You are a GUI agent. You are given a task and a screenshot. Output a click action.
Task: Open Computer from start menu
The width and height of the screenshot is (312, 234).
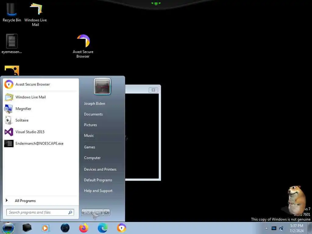pyautogui.click(x=92, y=158)
